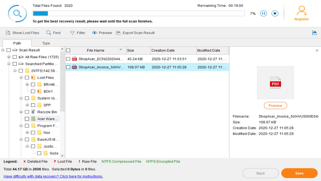Click the 108.07 KB size cell
321x181 pixels.
pyautogui.click(x=136, y=67)
